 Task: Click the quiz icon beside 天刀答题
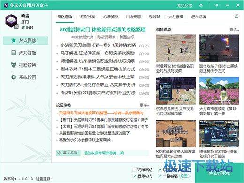point(14,53)
